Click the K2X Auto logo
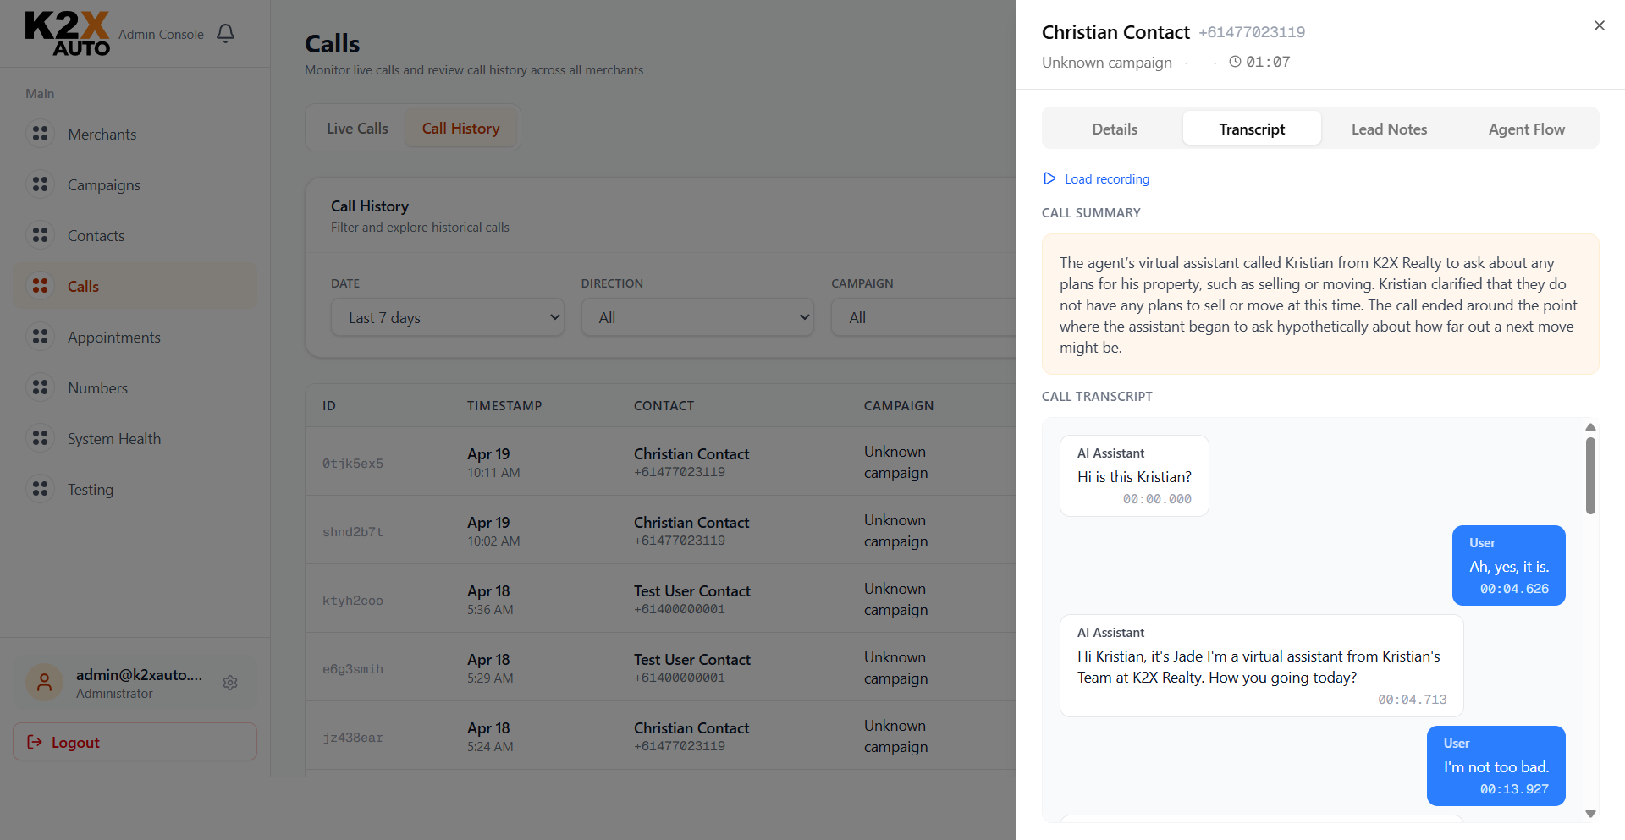Screen dimensions: 1625x840 68,34
